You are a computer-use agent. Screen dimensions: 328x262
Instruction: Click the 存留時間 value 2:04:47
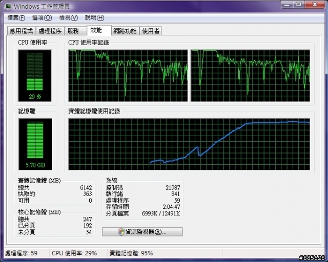[x=171, y=207]
